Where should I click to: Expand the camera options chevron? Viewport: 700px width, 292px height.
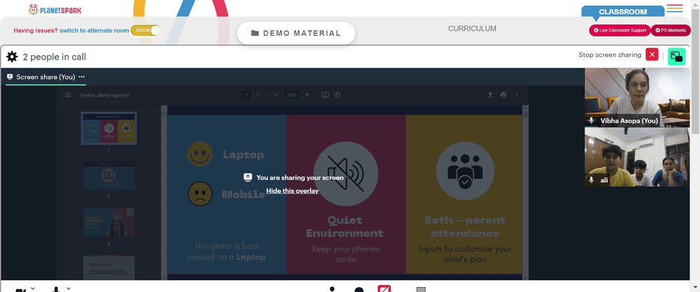click(x=33, y=288)
